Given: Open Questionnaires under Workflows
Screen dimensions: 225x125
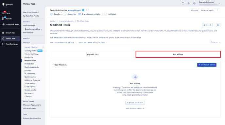Looking at the screenshot, I should click(29, 26).
